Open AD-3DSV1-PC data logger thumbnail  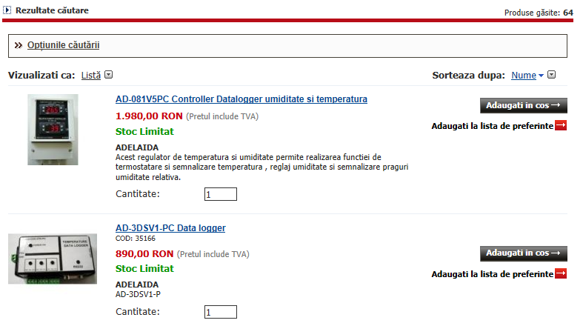pyautogui.click(x=53, y=259)
